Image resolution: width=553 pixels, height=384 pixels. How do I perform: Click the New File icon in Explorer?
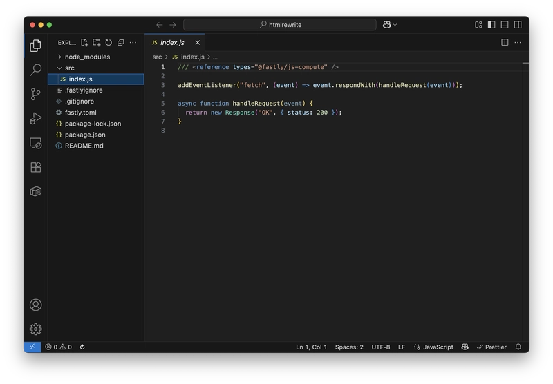84,43
